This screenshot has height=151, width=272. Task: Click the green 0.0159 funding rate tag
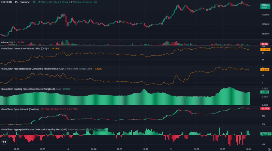coord(265,92)
